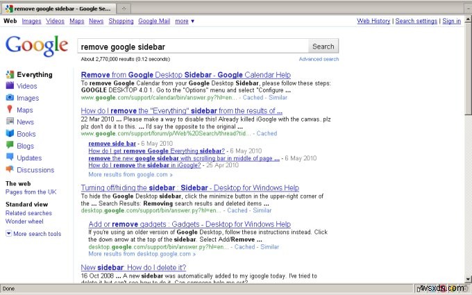Click 'About 2,770,000 results' text
This screenshot has width=472, height=295.
125,59
